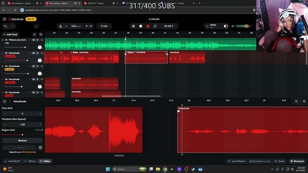Close the region editor panel
The image size is (308, 173).
point(4,101)
